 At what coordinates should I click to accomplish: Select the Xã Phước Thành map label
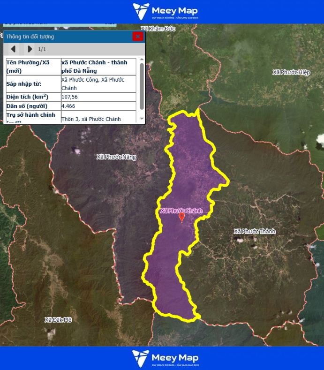pos(255,232)
